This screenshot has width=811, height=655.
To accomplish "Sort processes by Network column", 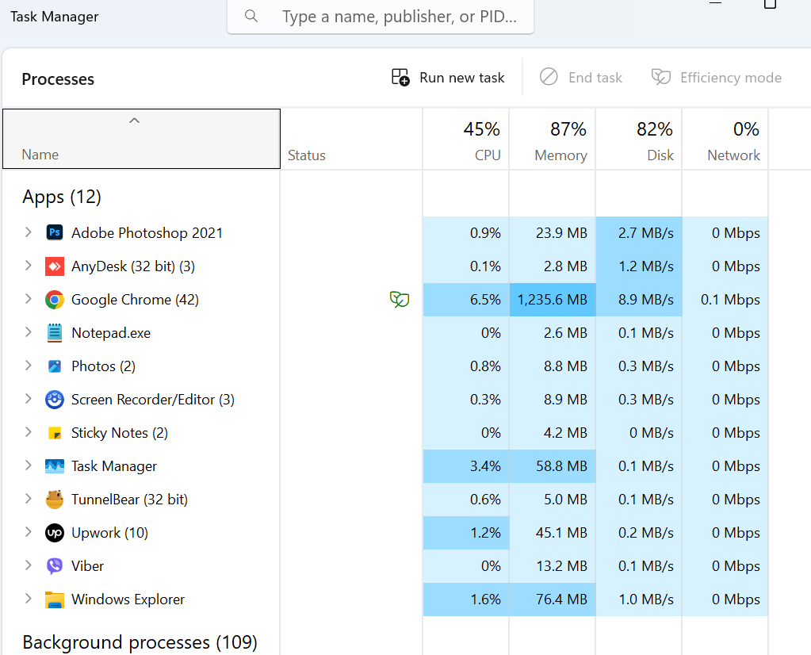I will 725,139.
